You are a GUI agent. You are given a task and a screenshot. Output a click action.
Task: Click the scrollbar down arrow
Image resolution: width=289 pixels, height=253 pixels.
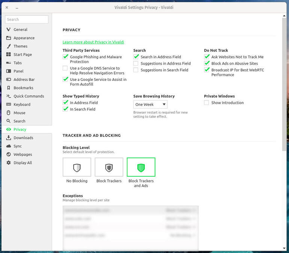[284, 248]
